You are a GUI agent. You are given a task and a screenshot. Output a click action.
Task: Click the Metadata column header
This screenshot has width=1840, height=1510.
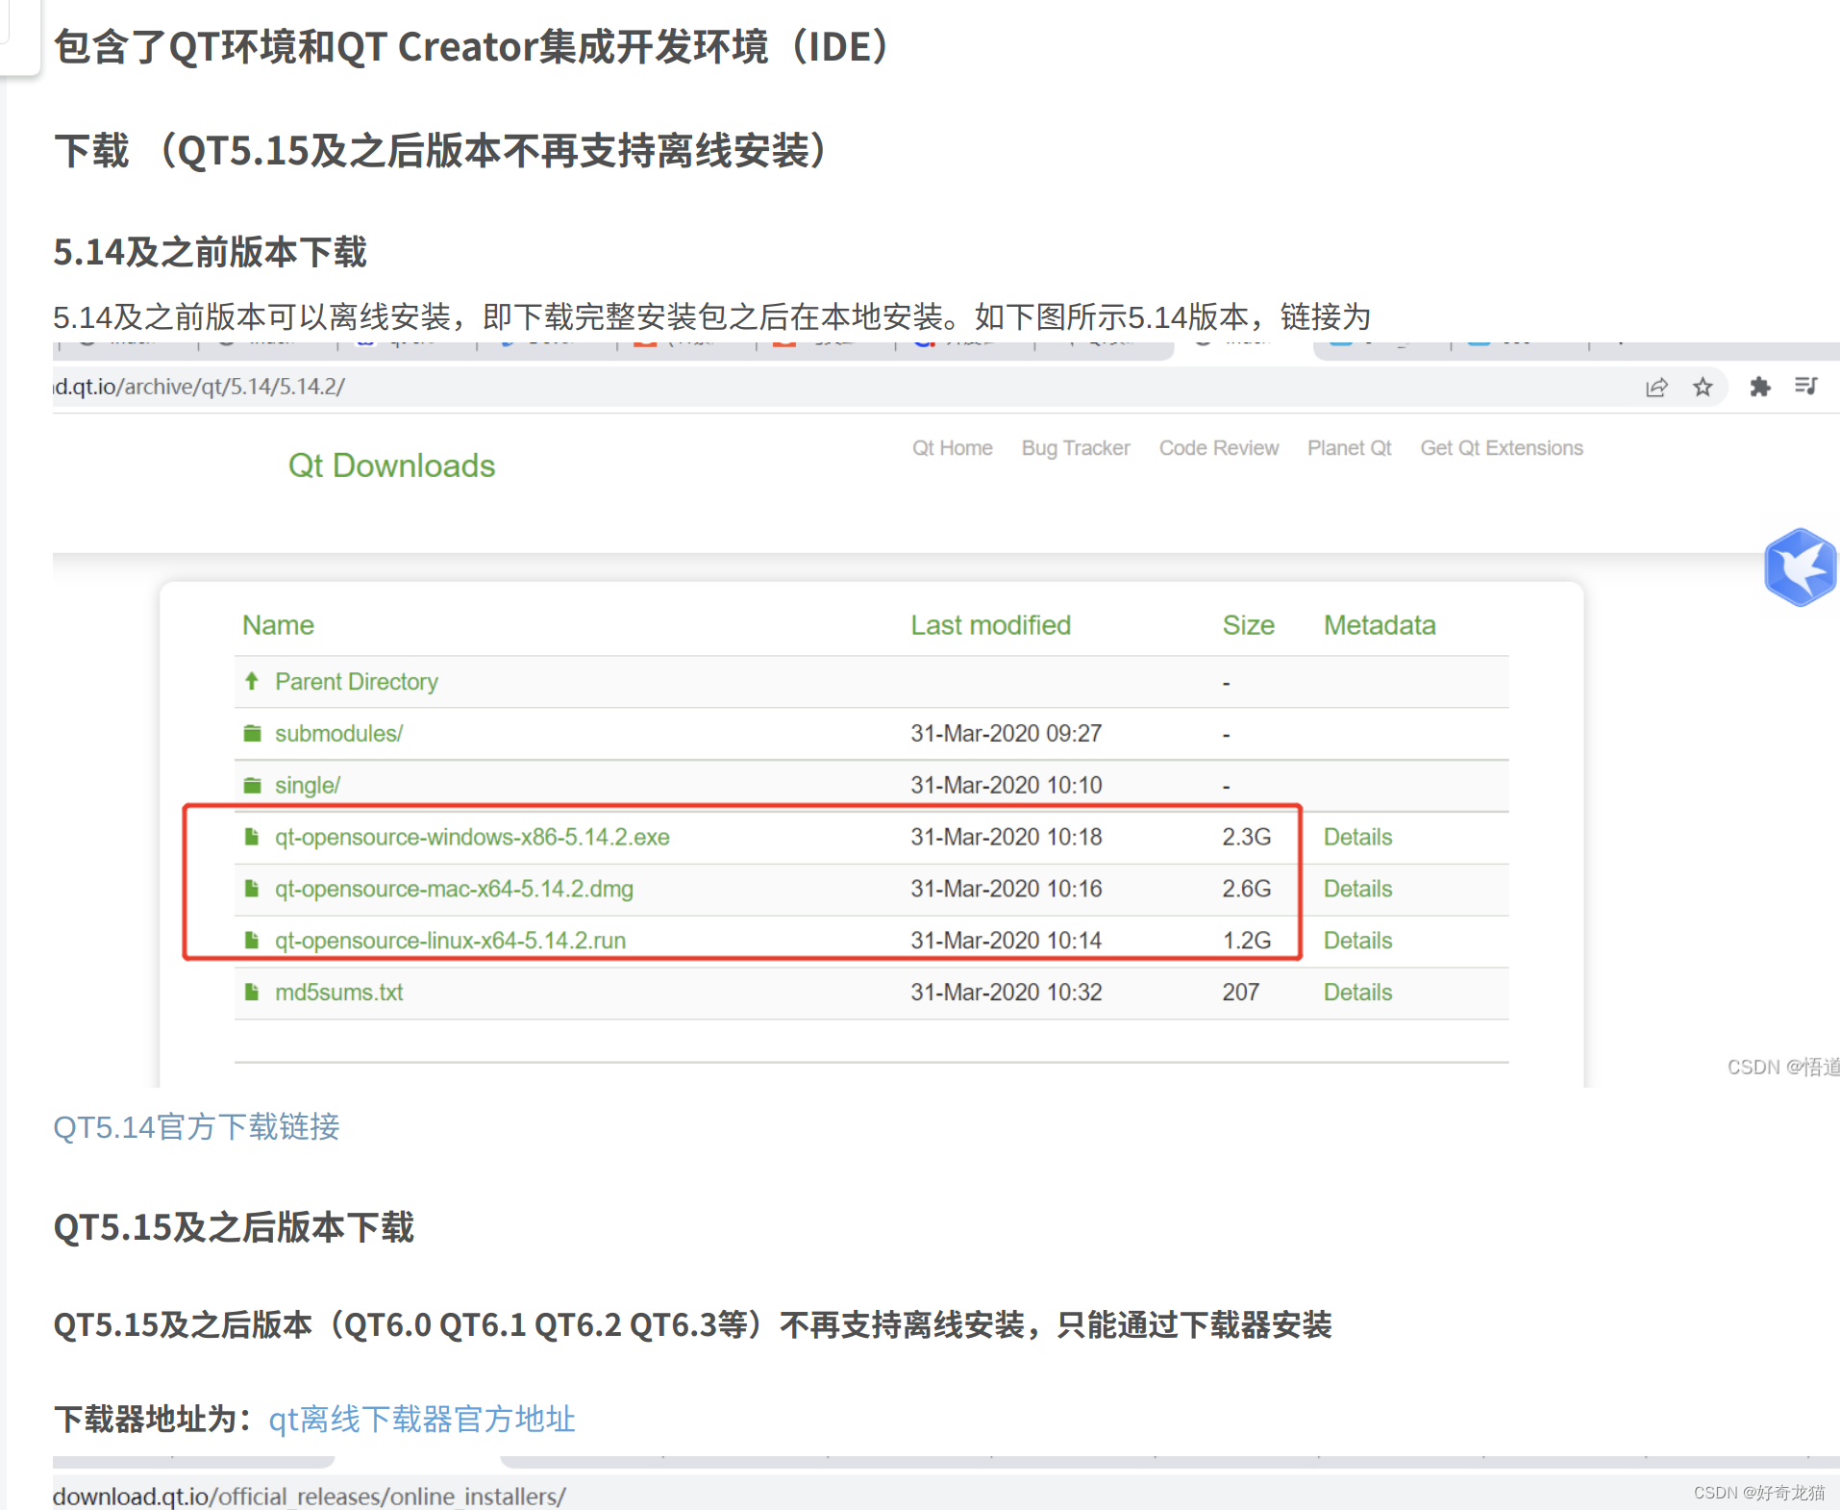point(1380,625)
